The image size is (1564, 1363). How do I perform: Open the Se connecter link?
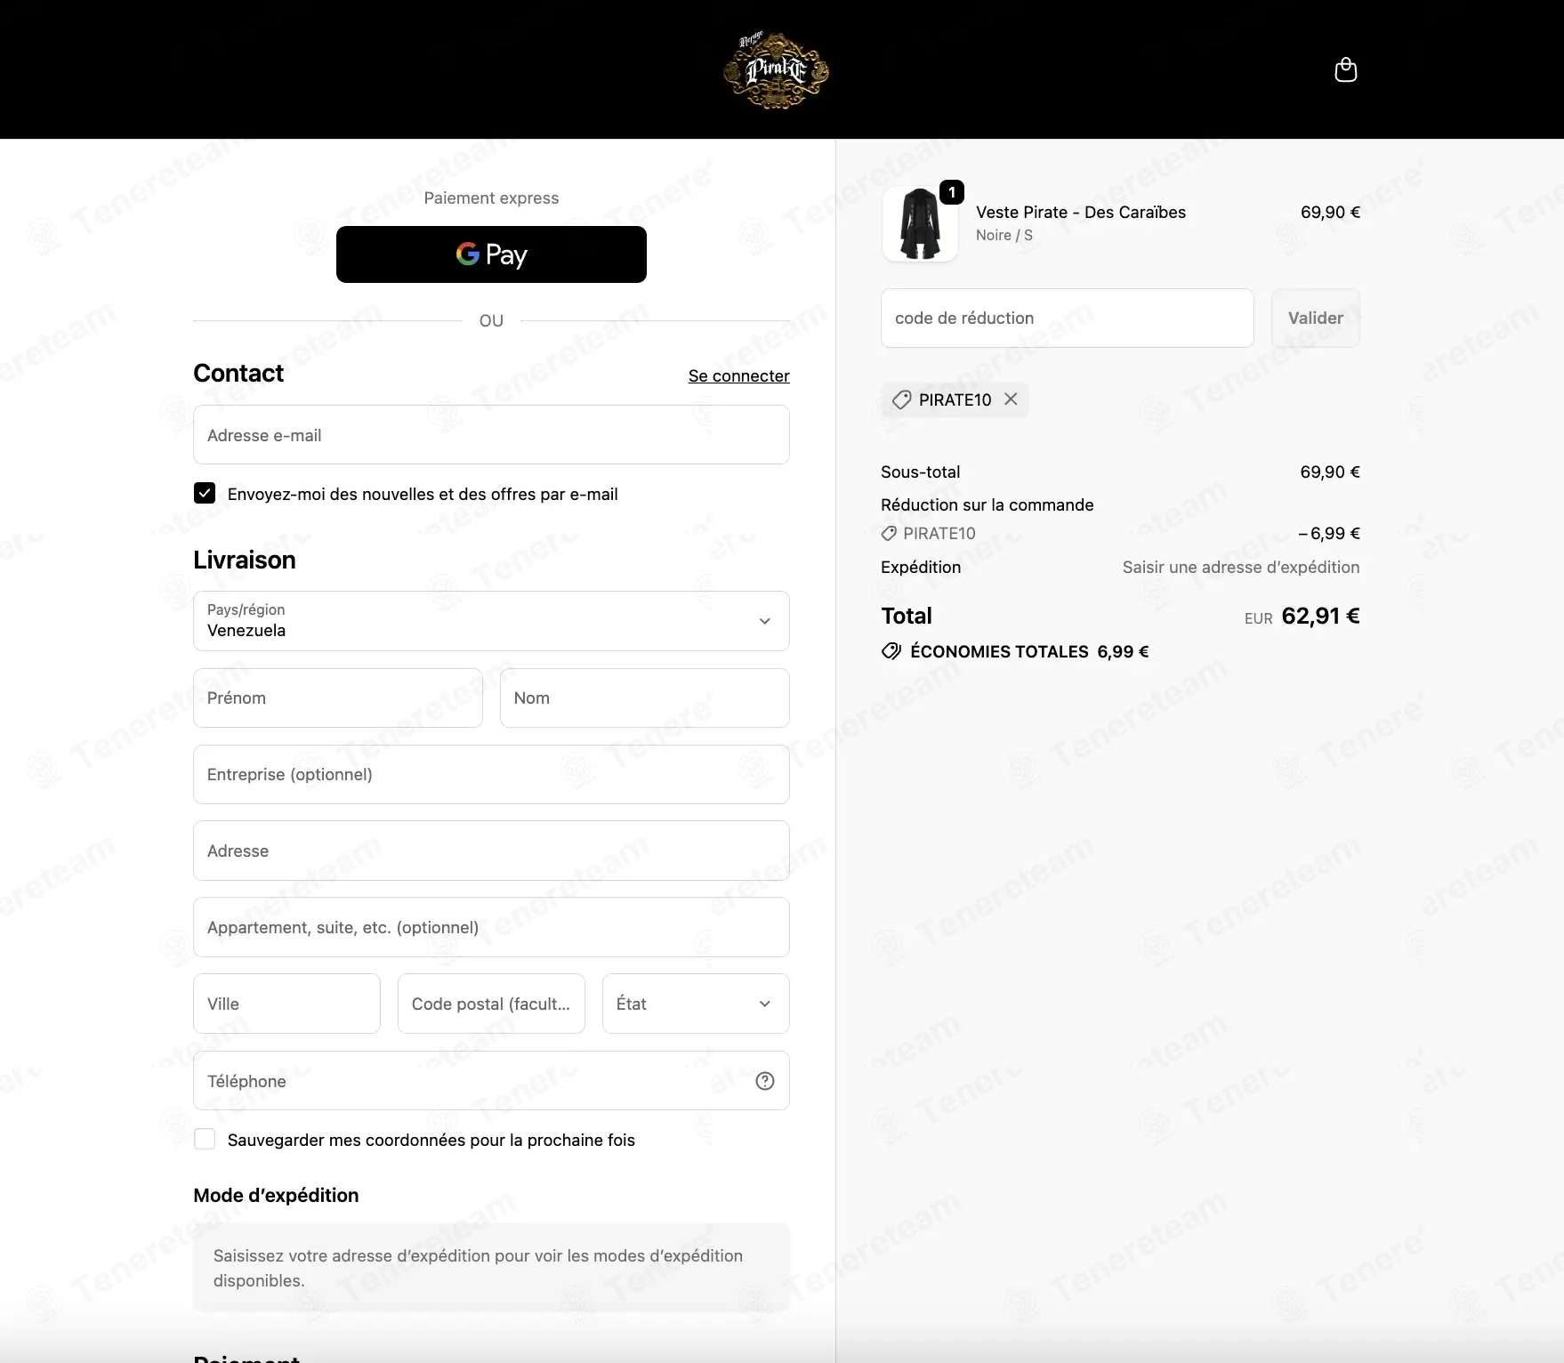pyautogui.click(x=738, y=375)
